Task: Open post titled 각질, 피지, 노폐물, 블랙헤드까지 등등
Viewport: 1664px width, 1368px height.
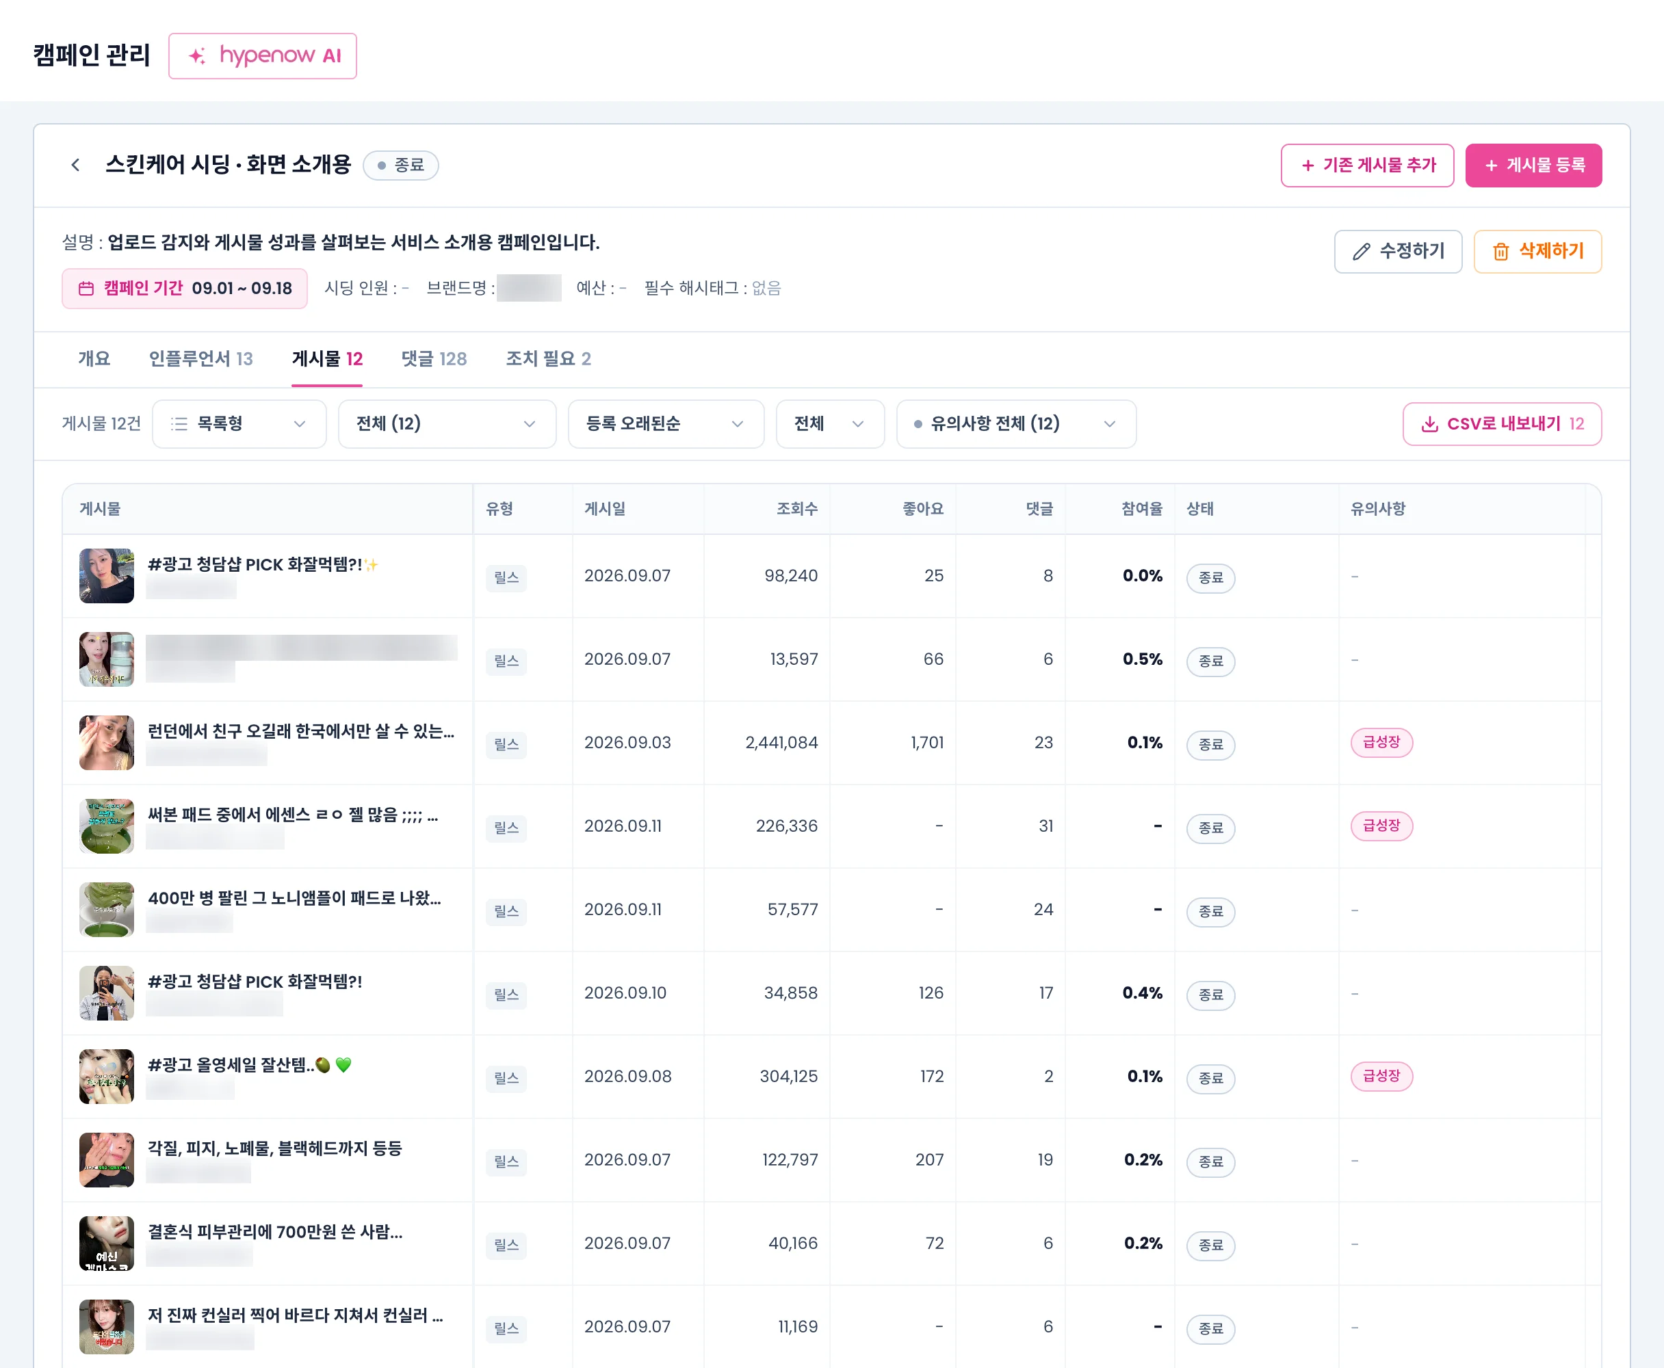Action: tap(274, 1148)
